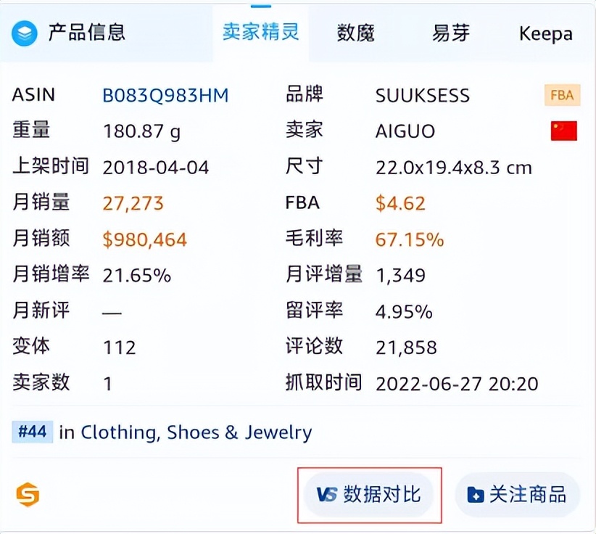Click the follow icon beside 关注商品

coord(475,494)
